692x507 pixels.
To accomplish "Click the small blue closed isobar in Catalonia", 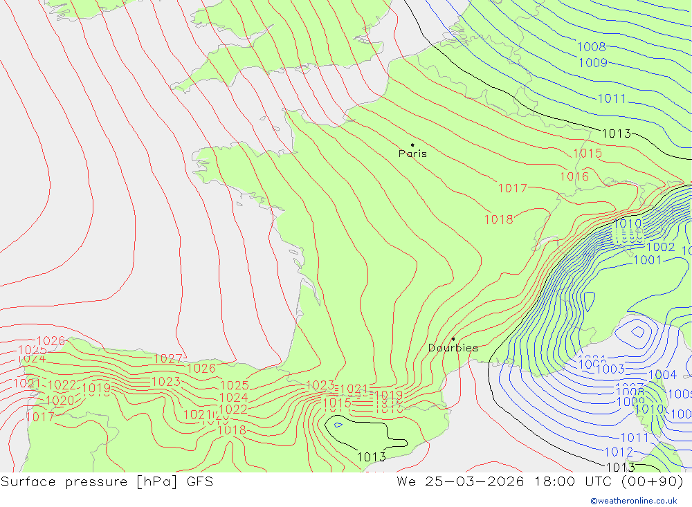I will [338, 425].
